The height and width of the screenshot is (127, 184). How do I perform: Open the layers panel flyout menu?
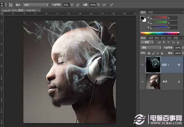(x=183, y=38)
